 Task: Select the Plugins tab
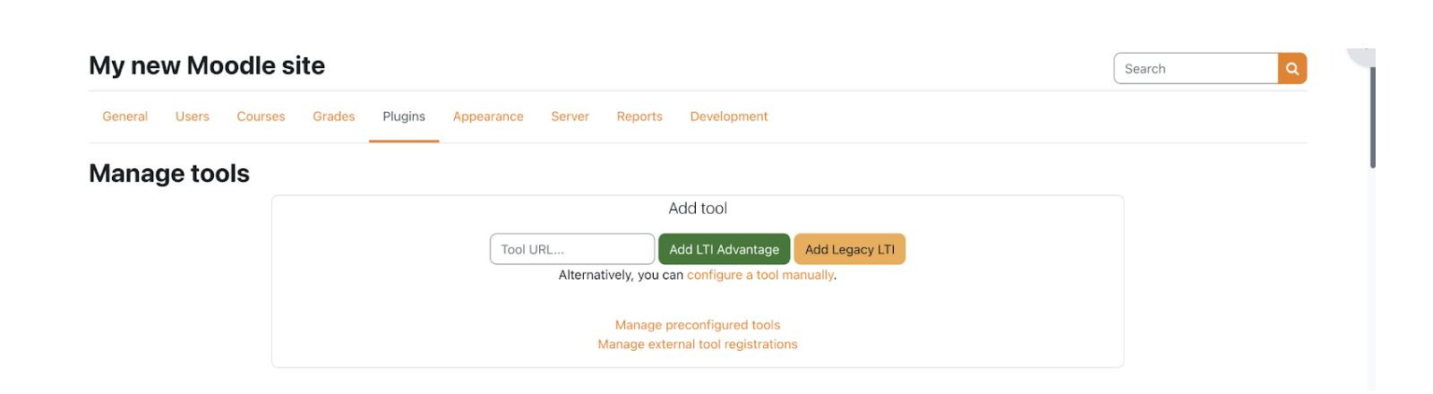pyautogui.click(x=404, y=116)
